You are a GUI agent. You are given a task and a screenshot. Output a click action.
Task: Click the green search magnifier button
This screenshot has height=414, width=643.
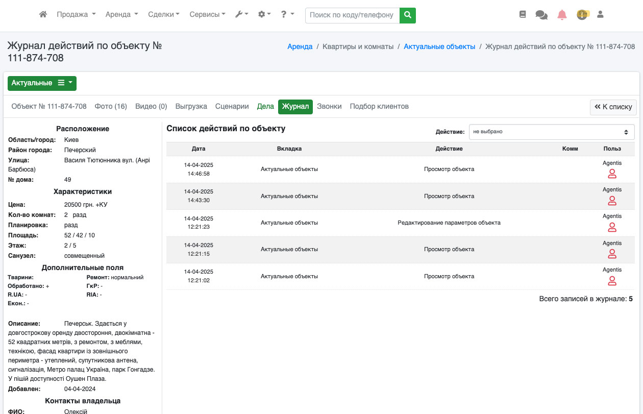[x=407, y=15]
